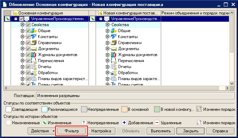The image size is (238, 138).
Task: Click the Общие icon in main configuration tree
Action: tap(34, 31)
